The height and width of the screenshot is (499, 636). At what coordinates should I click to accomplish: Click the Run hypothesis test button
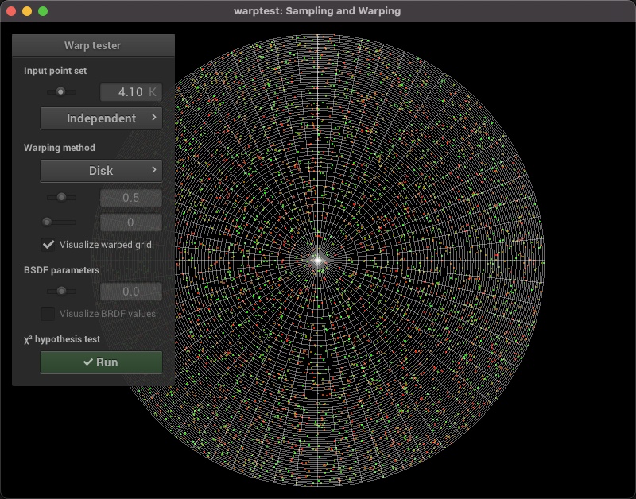click(101, 362)
